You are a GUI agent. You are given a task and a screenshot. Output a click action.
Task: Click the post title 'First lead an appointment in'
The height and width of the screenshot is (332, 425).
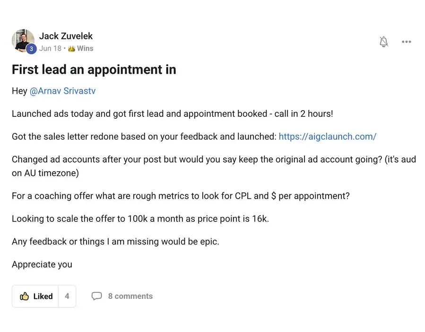pyautogui.click(x=94, y=70)
